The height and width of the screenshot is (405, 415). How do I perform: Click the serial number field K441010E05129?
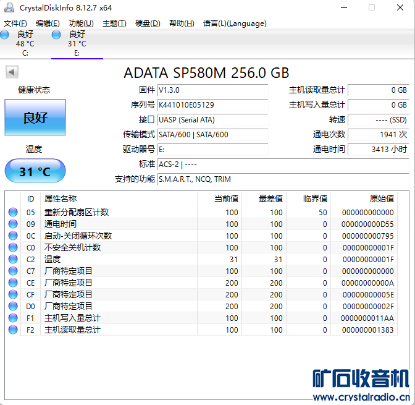(212, 105)
